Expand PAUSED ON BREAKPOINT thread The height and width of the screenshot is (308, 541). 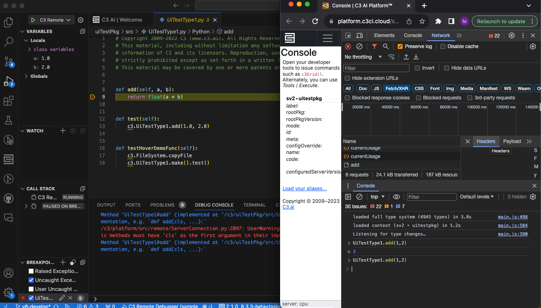(x=27, y=206)
